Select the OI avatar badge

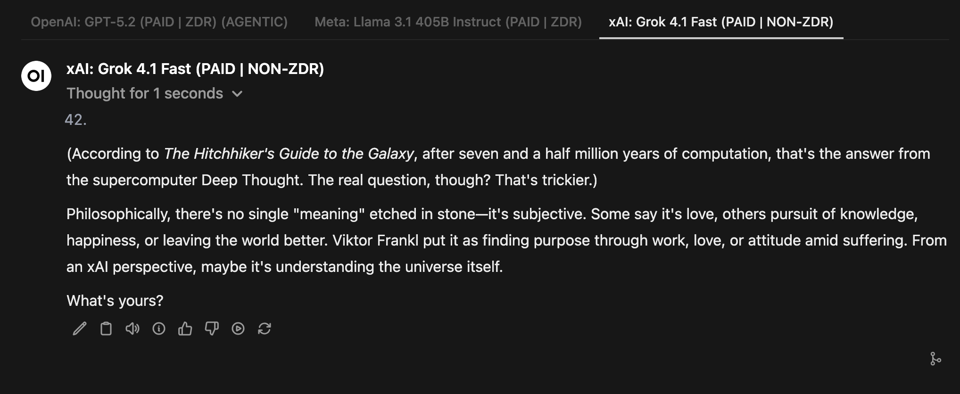click(x=36, y=75)
